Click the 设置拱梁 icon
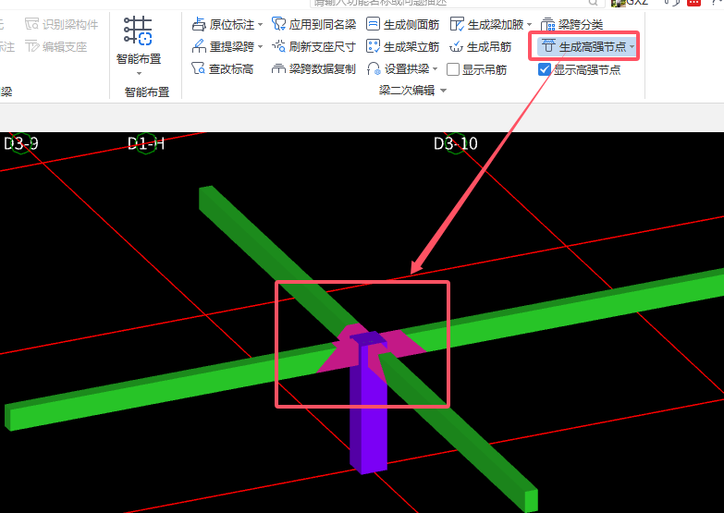The height and width of the screenshot is (513, 724). click(373, 68)
